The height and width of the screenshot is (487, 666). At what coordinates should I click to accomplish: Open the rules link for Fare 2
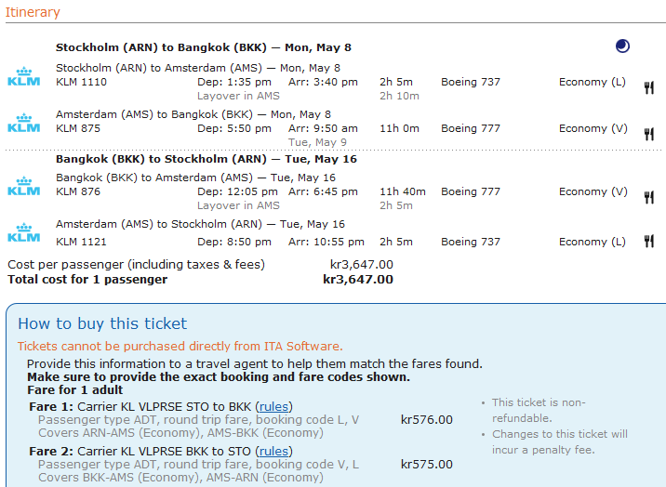tap(273, 451)
